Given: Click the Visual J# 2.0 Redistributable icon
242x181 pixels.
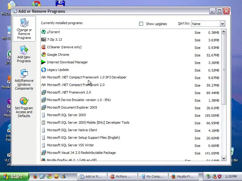Looking at the screenshot, I should pyautogui.click(x=44, y=153).
